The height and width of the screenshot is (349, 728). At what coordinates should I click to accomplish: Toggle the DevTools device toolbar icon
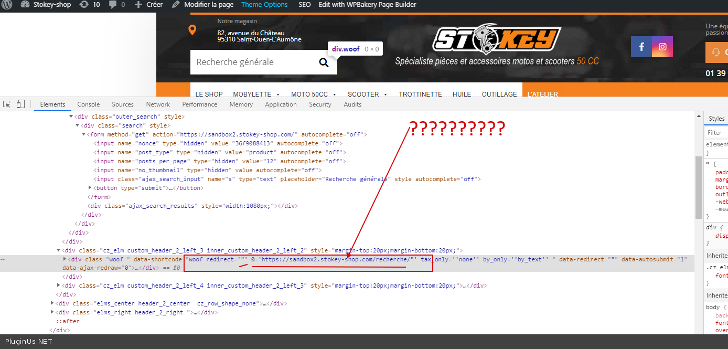[x=20, y=104]
